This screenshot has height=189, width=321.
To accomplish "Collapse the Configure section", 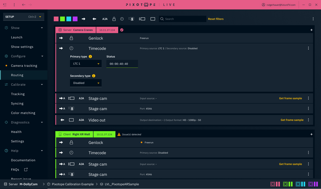I will (42, 56).
